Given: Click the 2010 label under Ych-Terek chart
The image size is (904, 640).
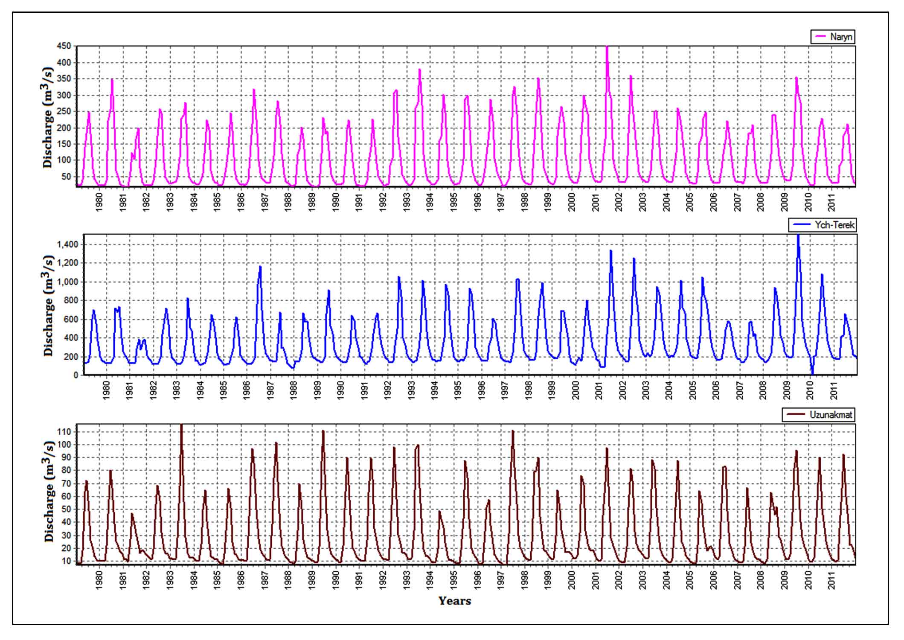Looking at the screenshot, I should click(x=810, y=390).
